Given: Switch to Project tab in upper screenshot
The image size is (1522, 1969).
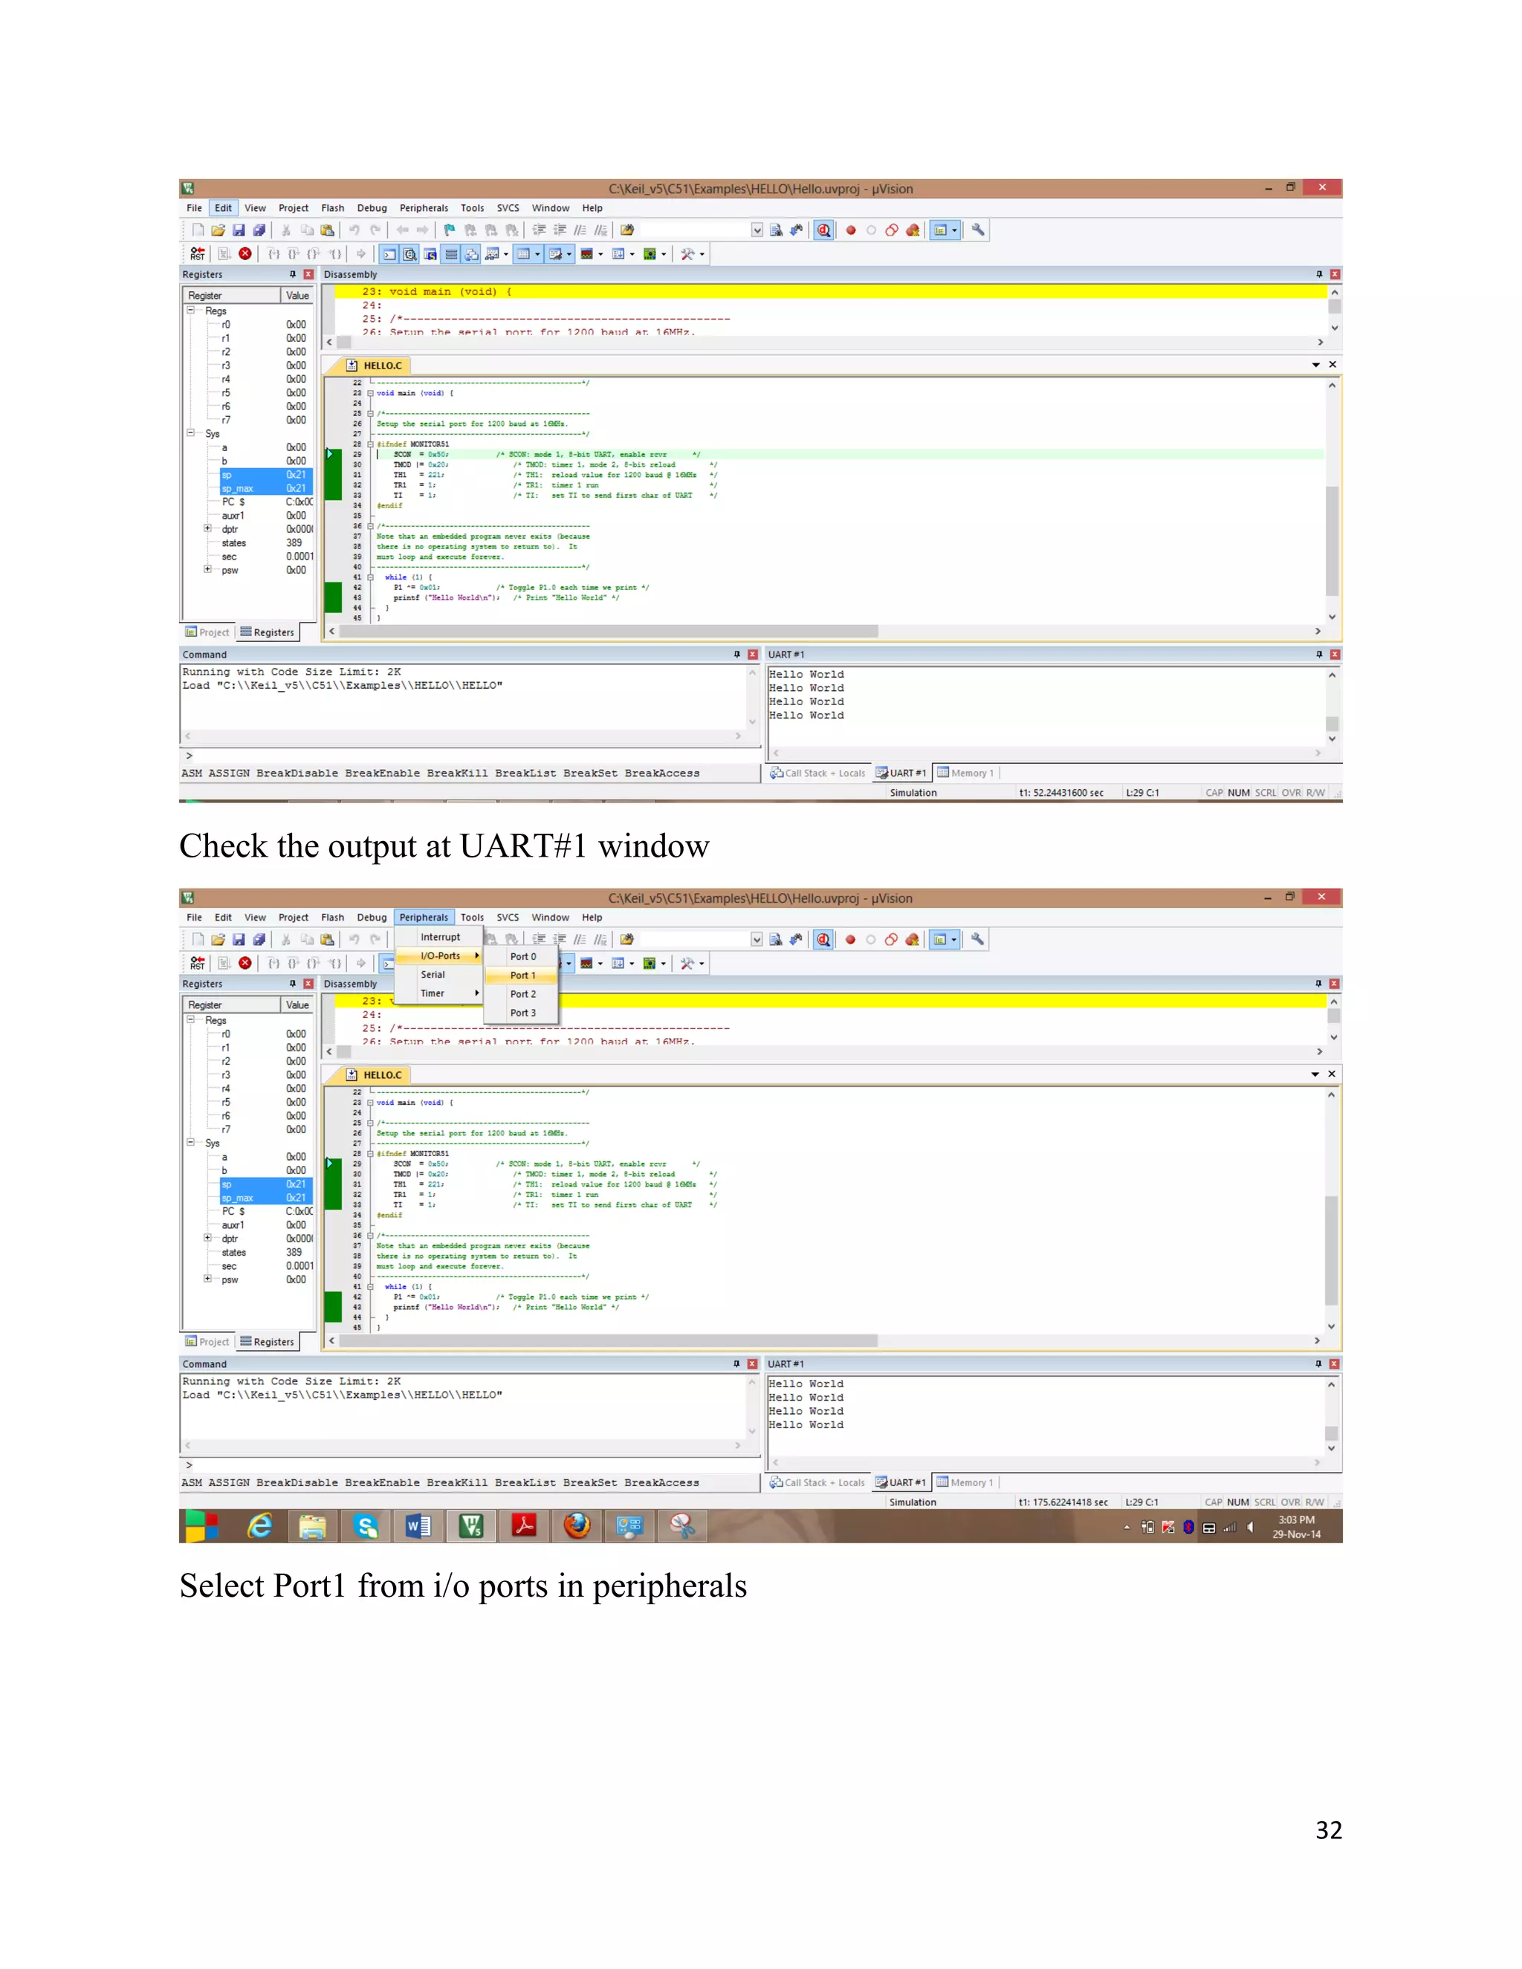Looking at the screenshot, I should point(207,633).
